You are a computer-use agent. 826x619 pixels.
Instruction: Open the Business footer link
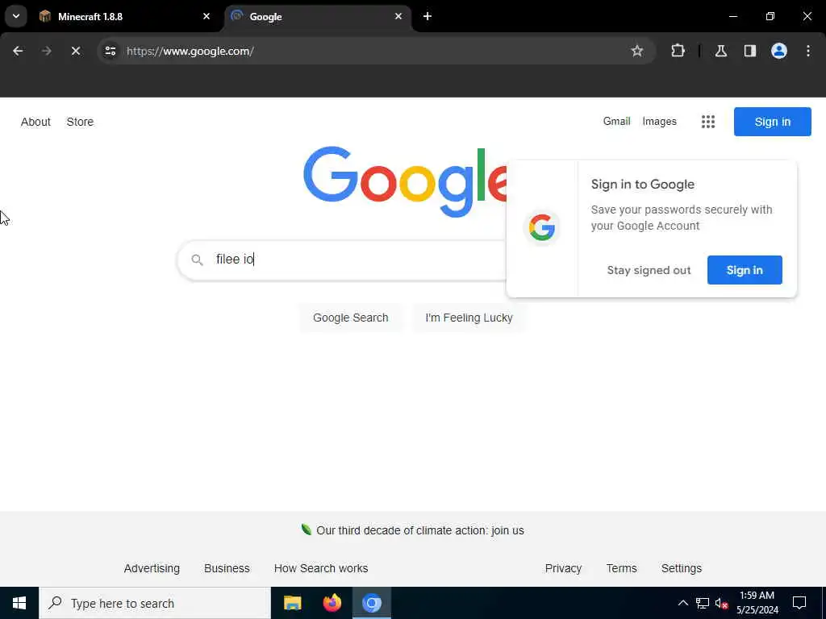[x=227, y=568]
